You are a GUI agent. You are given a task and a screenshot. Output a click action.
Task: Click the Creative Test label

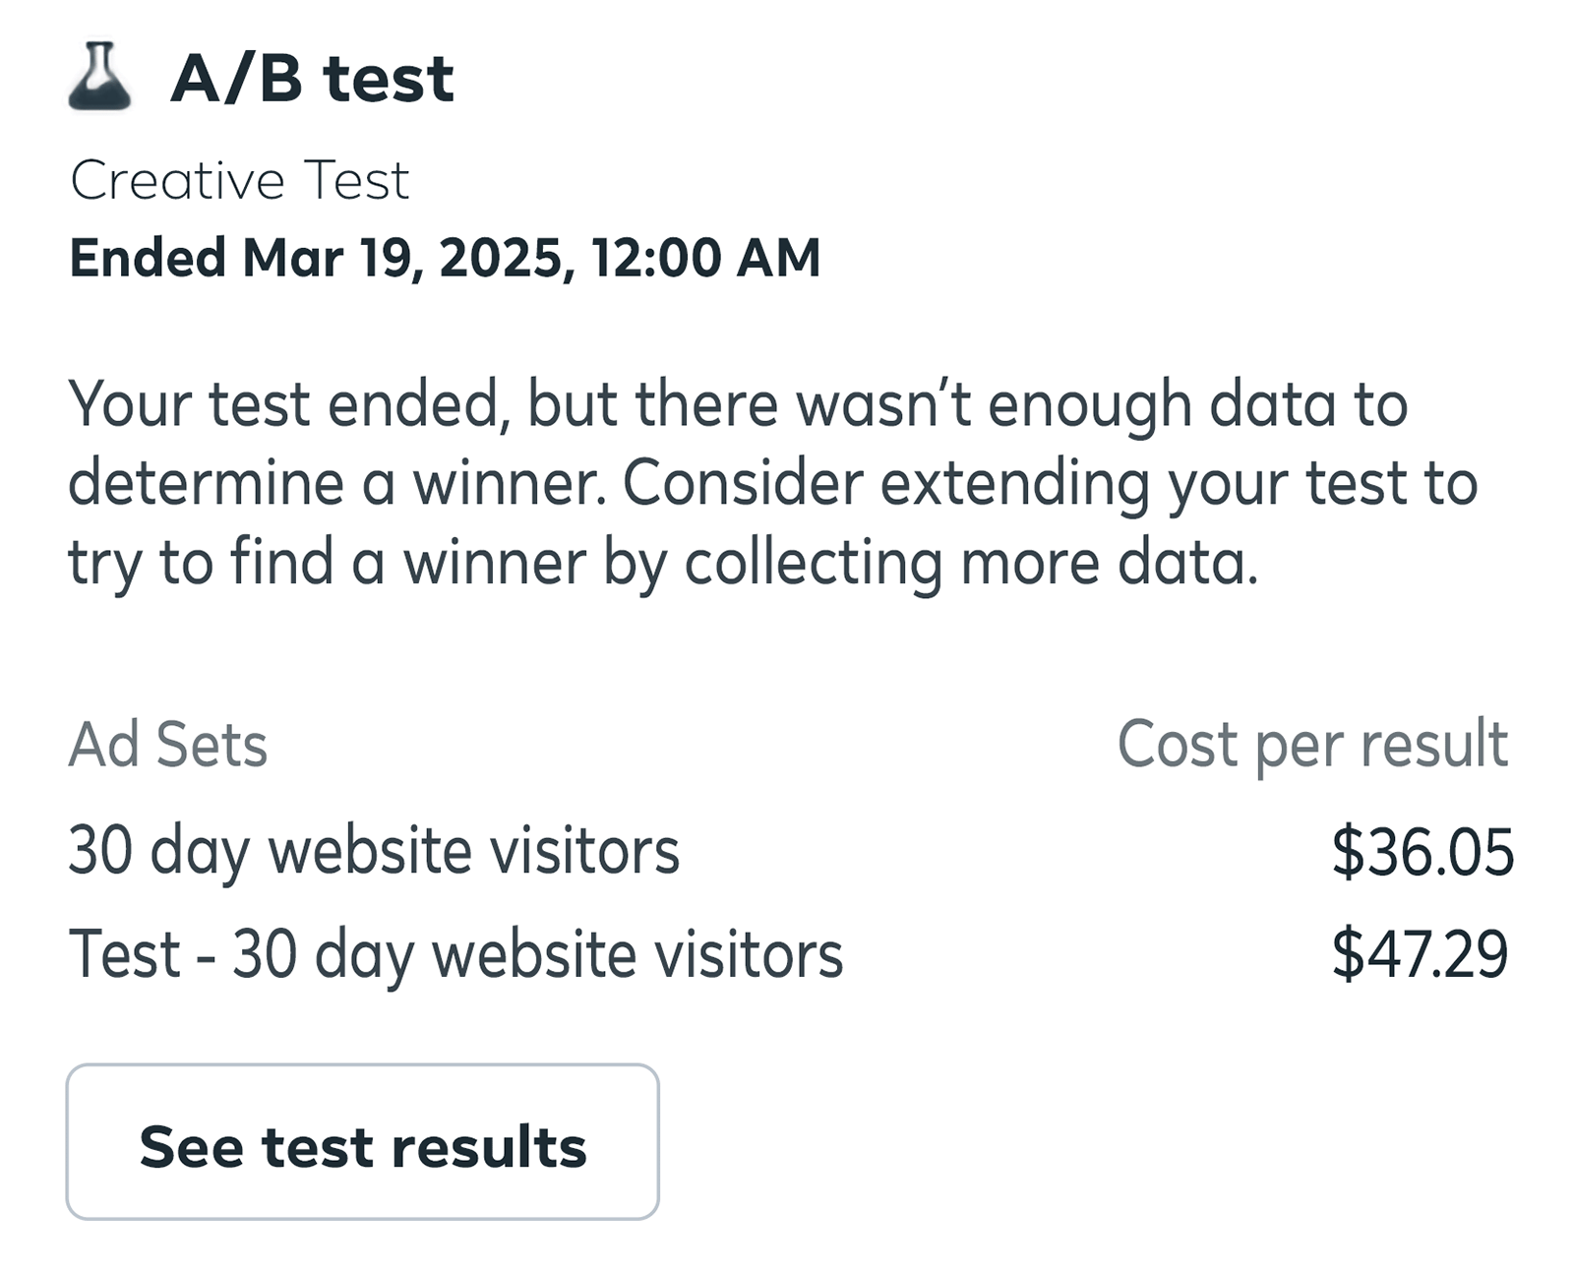[x=240, y=181]
